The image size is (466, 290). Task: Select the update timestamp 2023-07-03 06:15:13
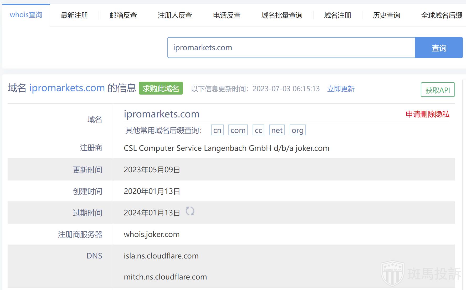[x=286, y=89]
